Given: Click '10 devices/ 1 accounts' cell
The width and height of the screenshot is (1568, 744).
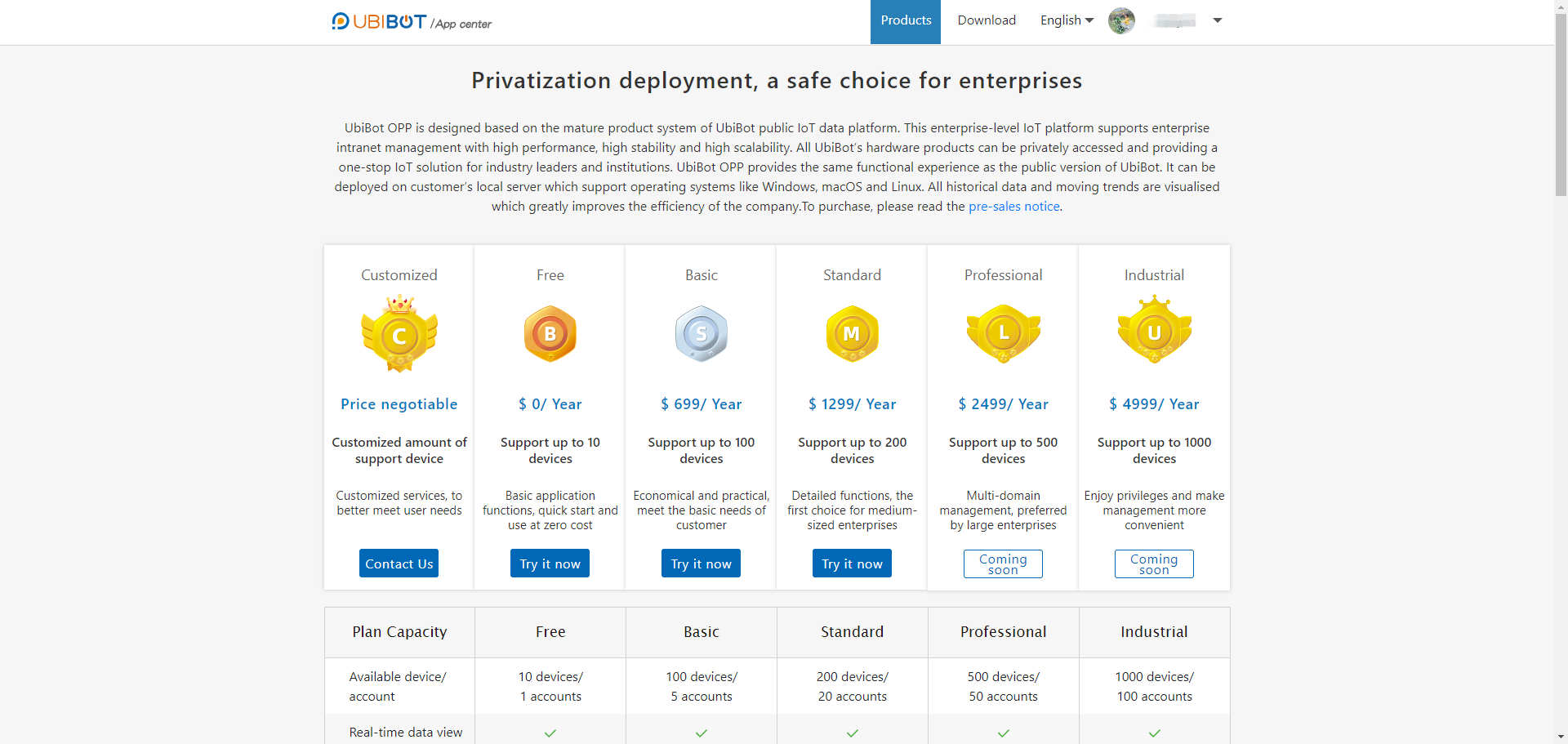Looking at the screenshot, I should [x=550, y=687].
